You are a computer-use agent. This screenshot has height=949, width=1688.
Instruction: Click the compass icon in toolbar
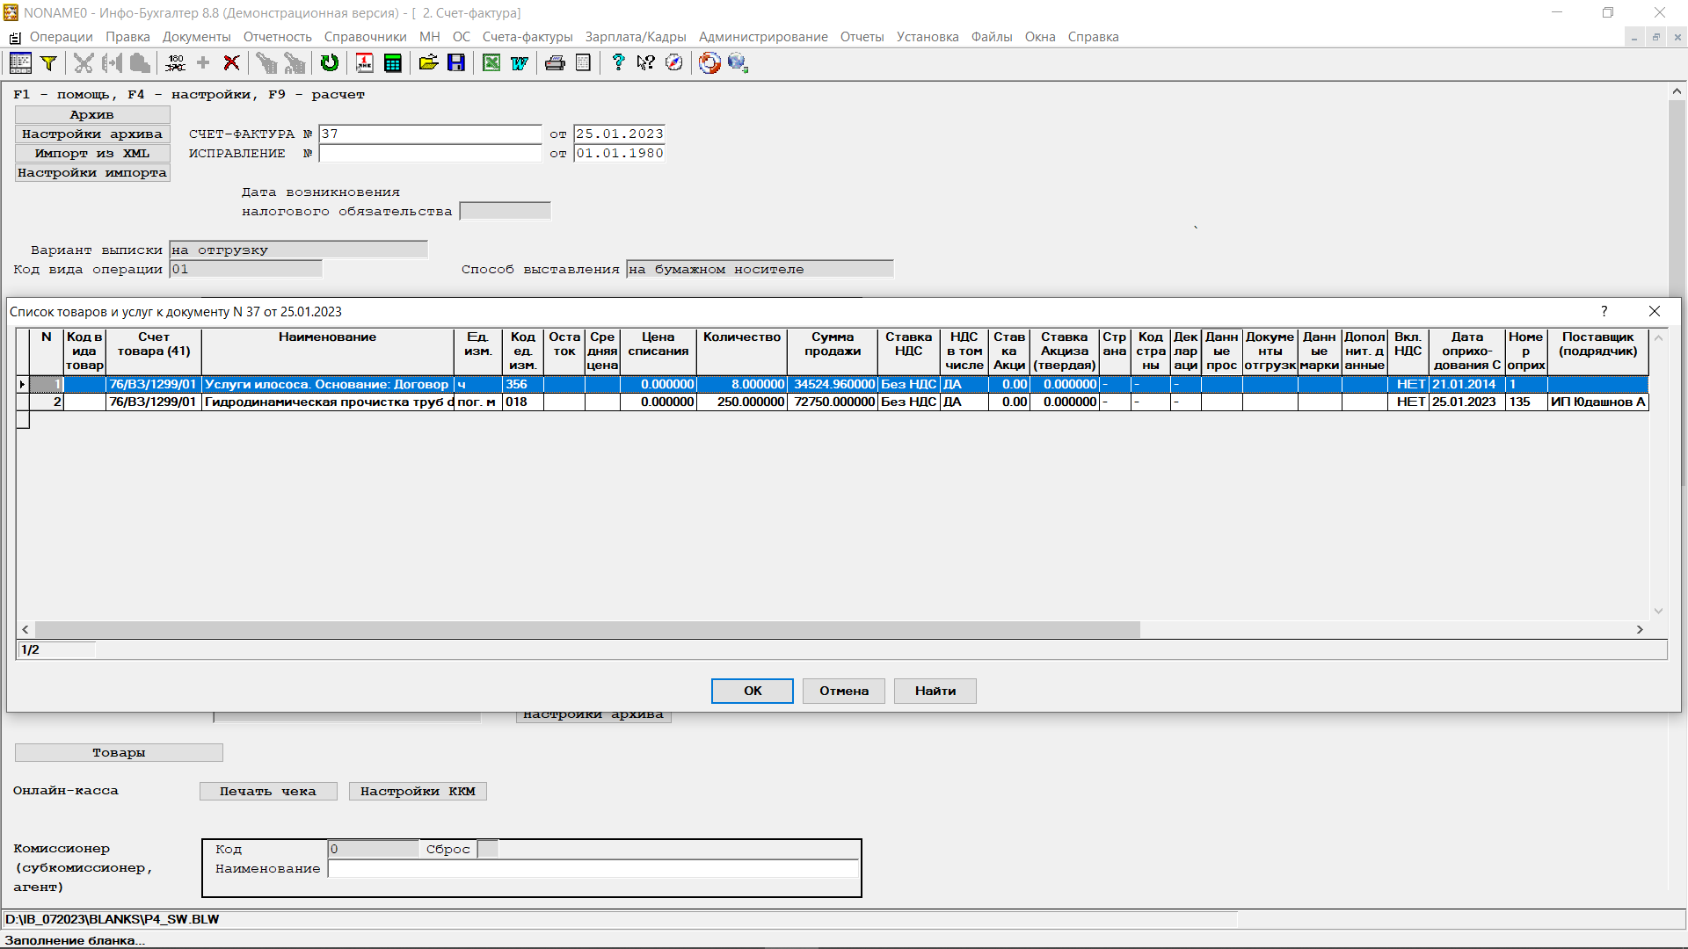pyautogui.click(x=674, y=62)
